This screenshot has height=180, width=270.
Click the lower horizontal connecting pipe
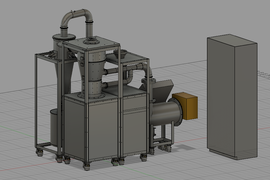[112, 85]
